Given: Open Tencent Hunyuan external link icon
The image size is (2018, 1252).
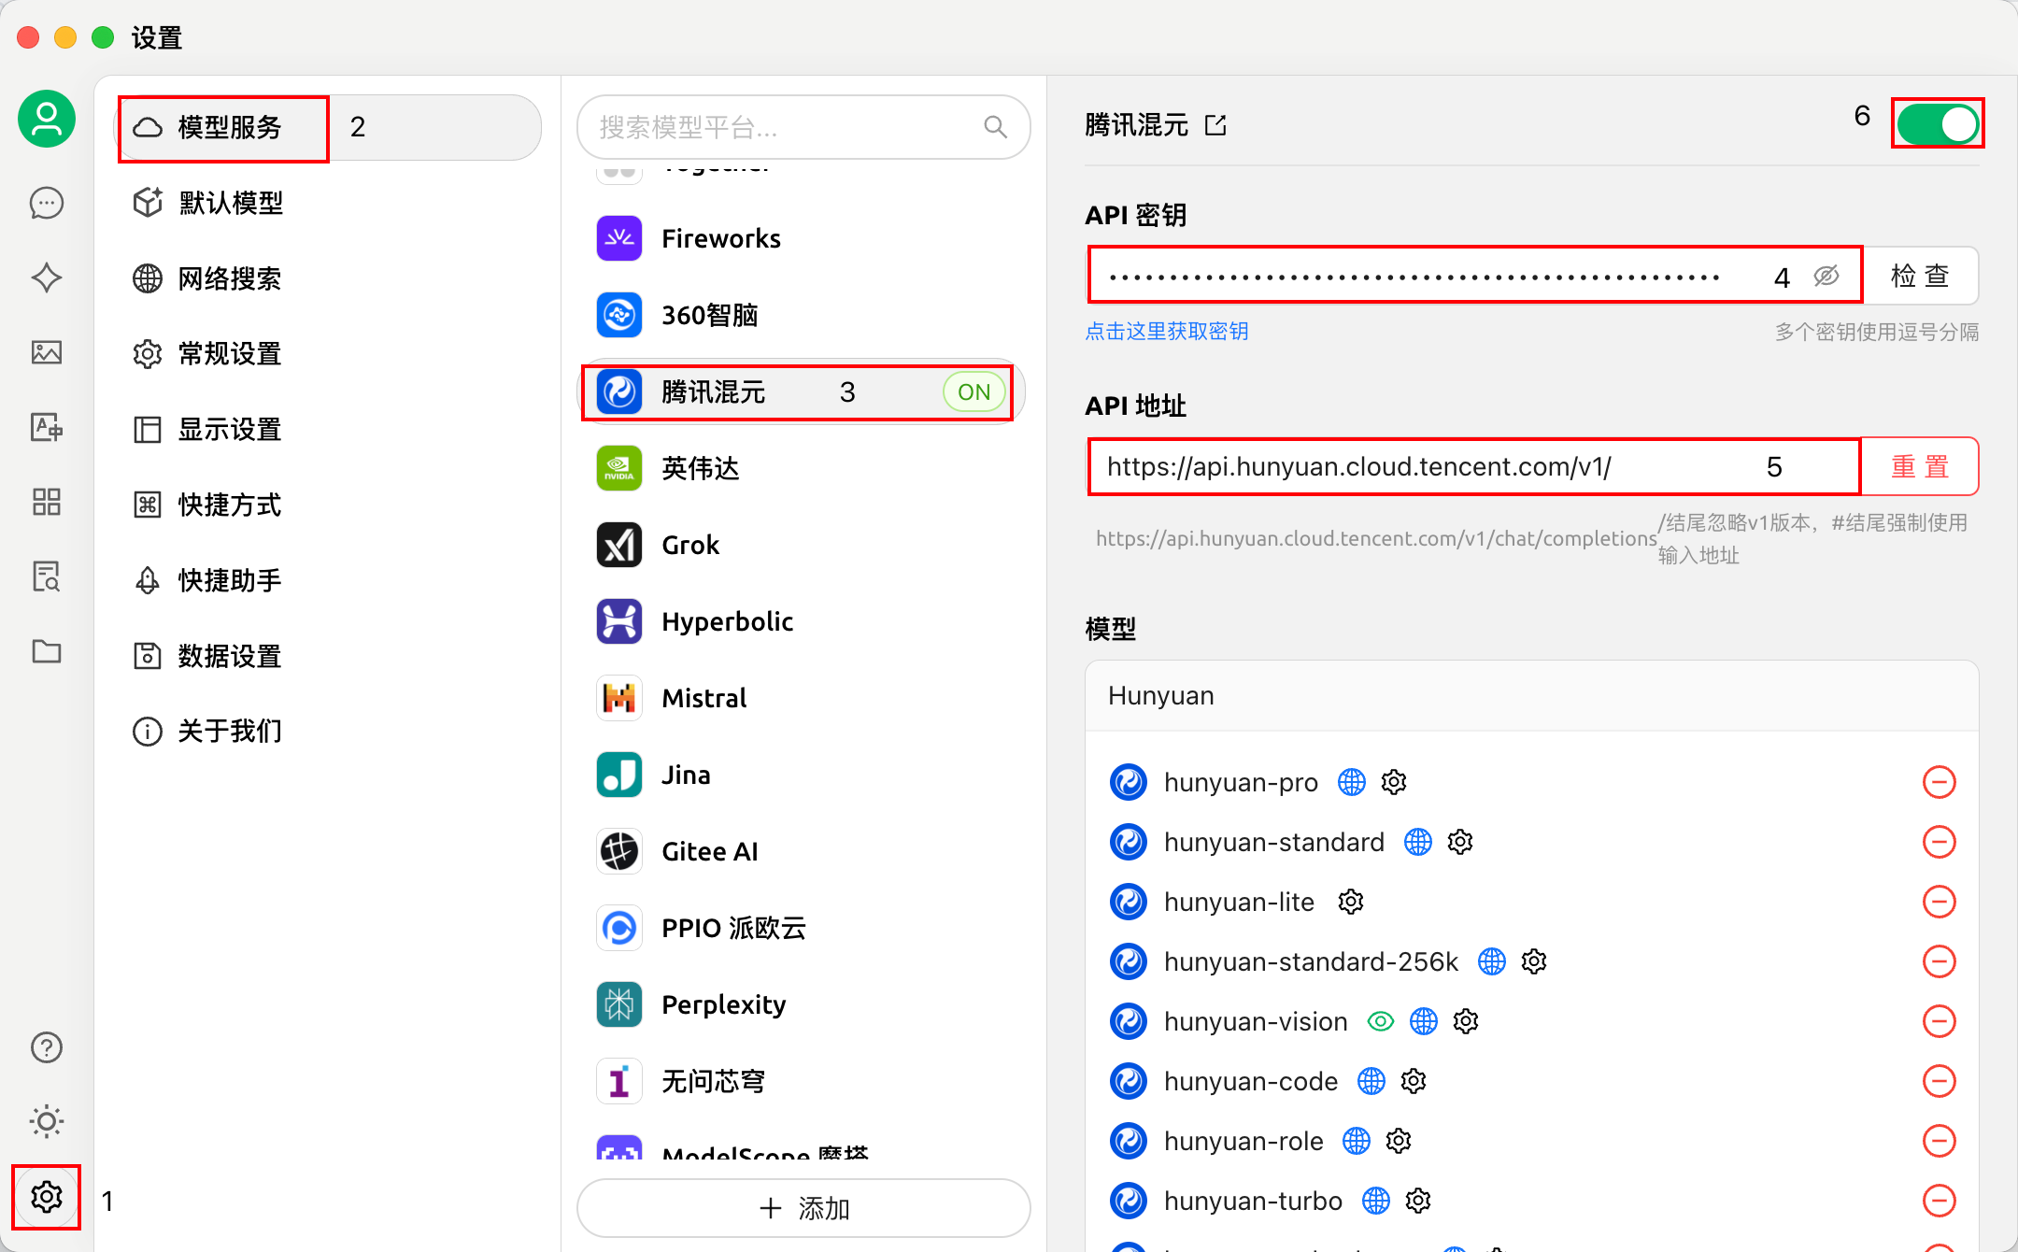Looking at the screenshot, I should 1215,125.
